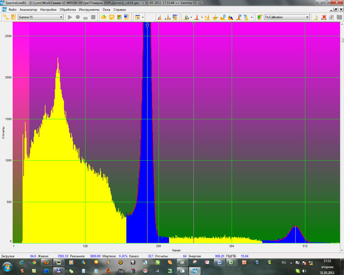
Task: Click the round record button in toolbar
Action: coord(78,17)
